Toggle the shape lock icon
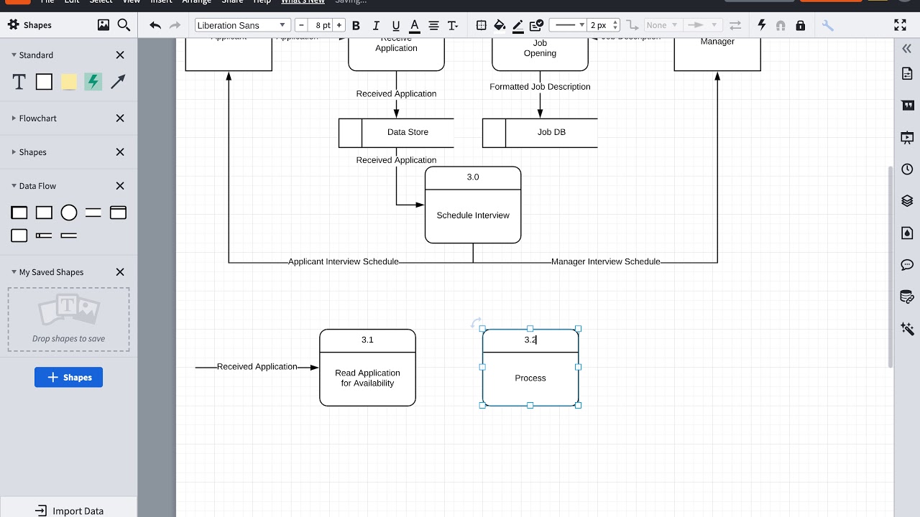This screenshot has width=920, height=517. [801, 25]
